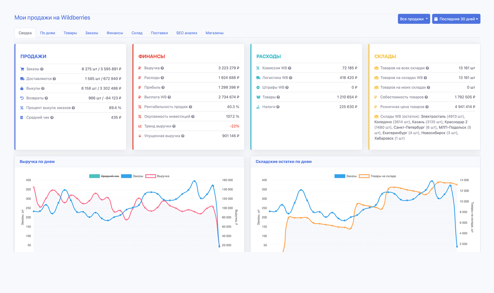Click help icon next to Выручка metric
This screenshot has height=293, width=494.
(162, 68)
